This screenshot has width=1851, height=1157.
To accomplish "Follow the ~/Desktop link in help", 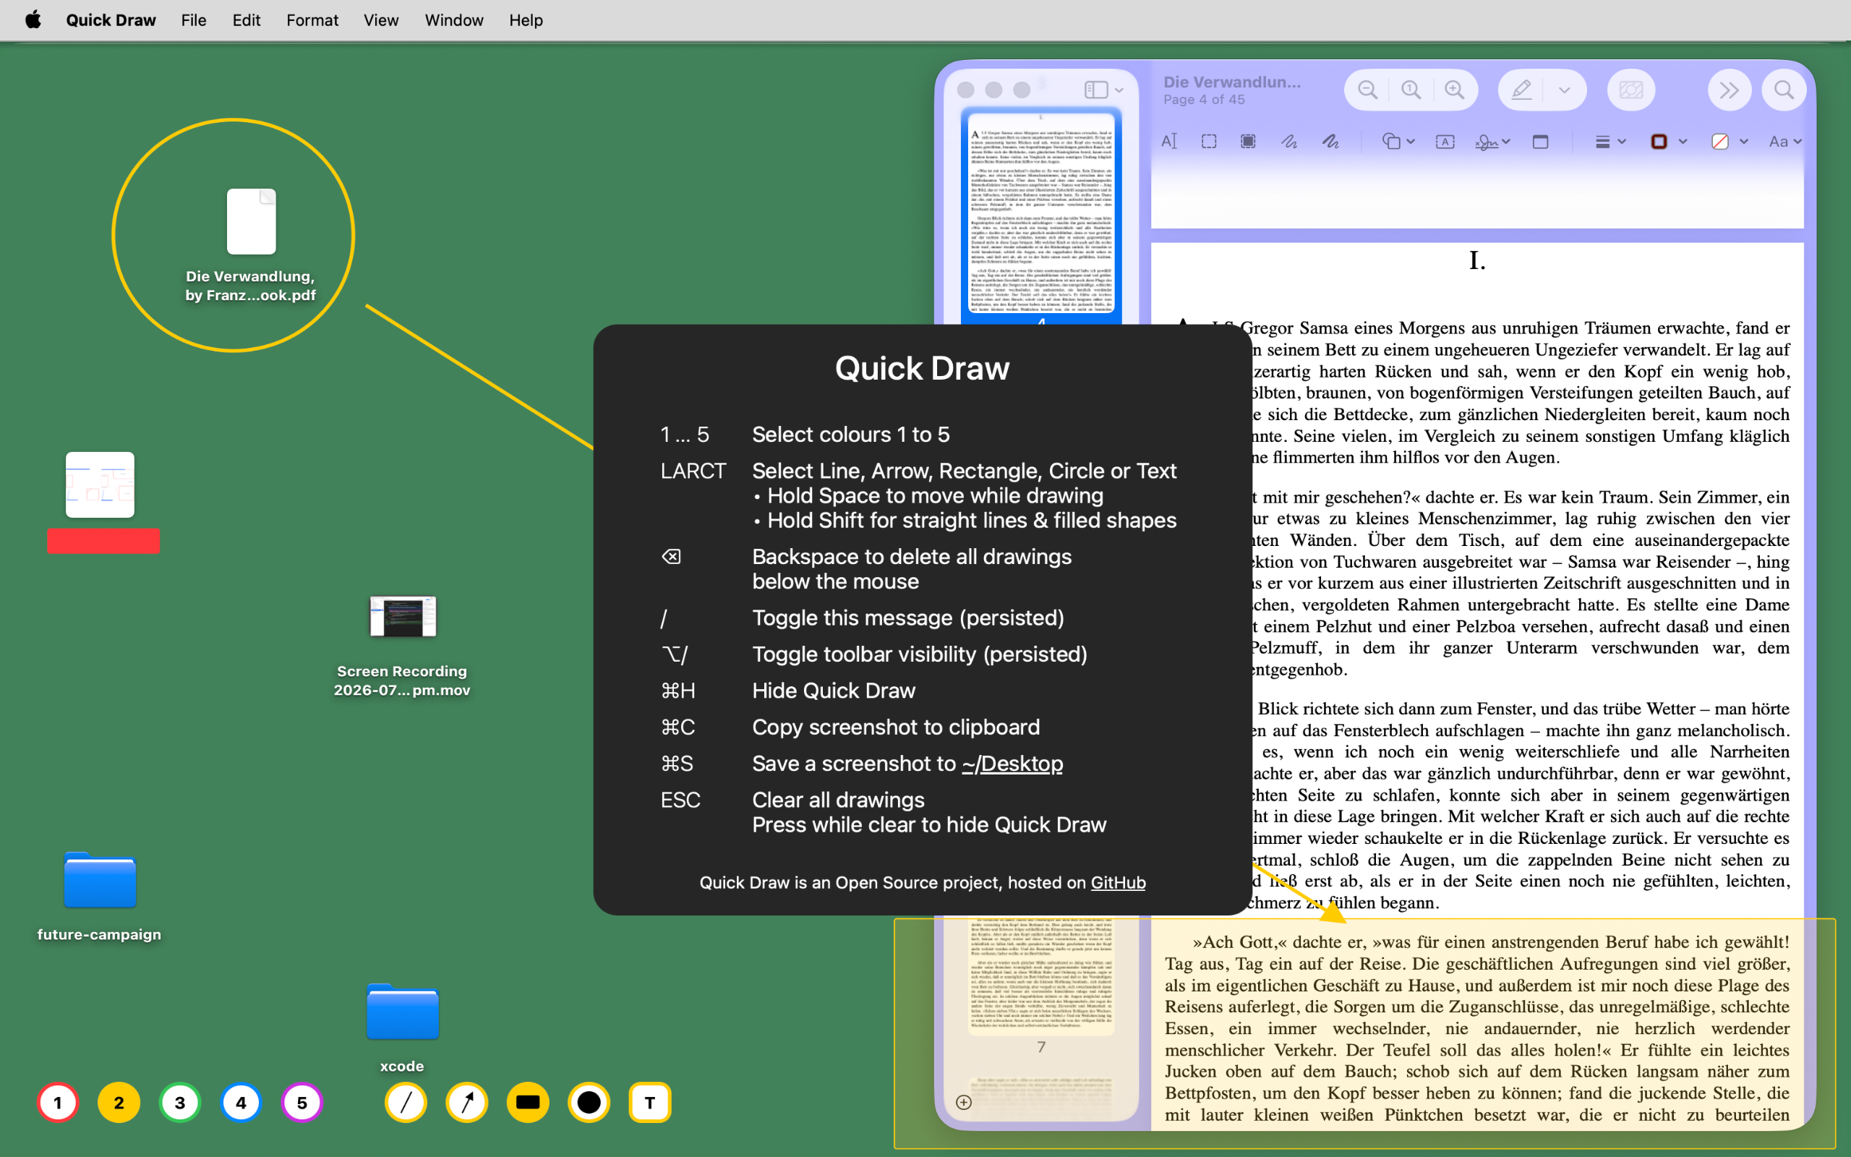I will click(1012, 764).
